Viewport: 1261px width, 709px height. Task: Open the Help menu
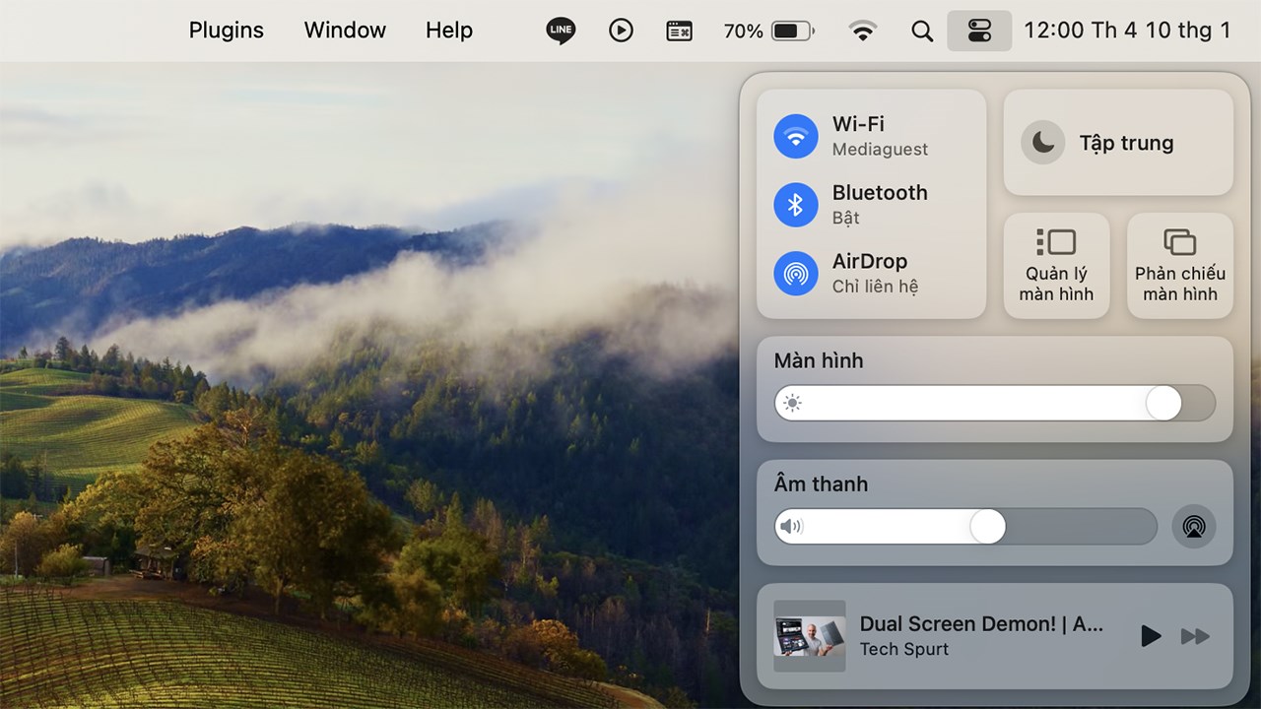[x=449, y=31]
